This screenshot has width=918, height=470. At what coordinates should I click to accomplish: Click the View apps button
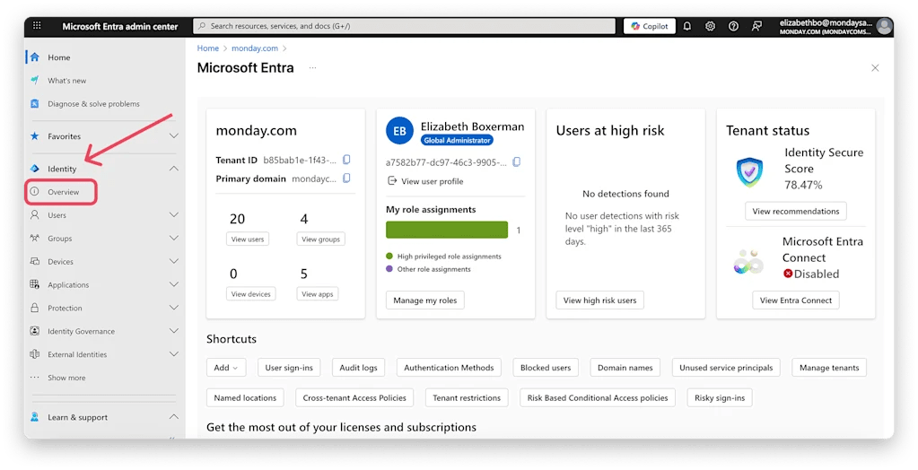[x=318, y=294]
